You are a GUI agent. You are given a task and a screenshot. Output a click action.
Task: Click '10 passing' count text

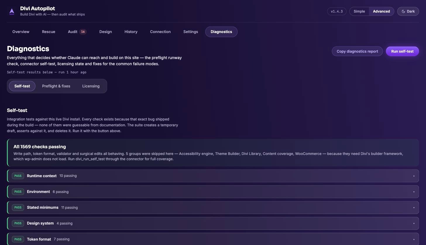68,176
